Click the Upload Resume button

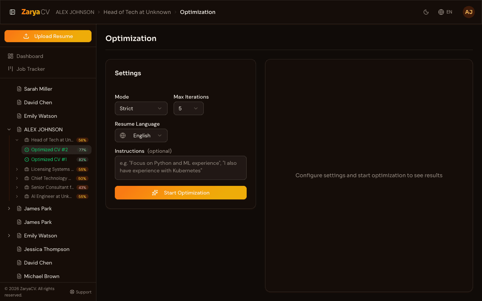pyautogui.click(x=48, y=36)
